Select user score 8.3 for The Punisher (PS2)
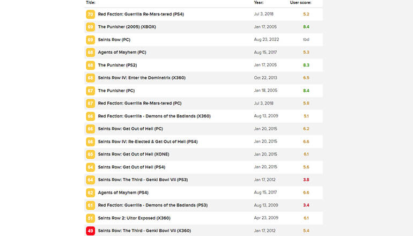Screen dimensions: 413x236 (x=306, y=65)
